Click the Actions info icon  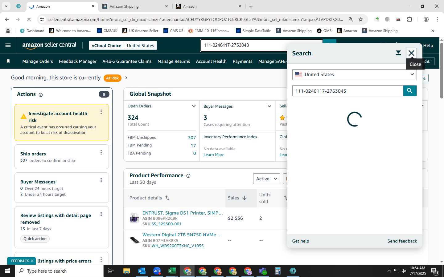pyautogui.click(x=41, y=95)
